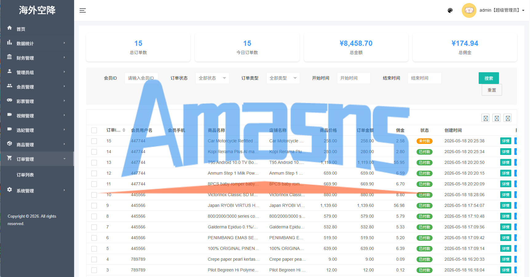Click the admin avatar picture
Screen dimensions: 530x277
click(469, 10)
